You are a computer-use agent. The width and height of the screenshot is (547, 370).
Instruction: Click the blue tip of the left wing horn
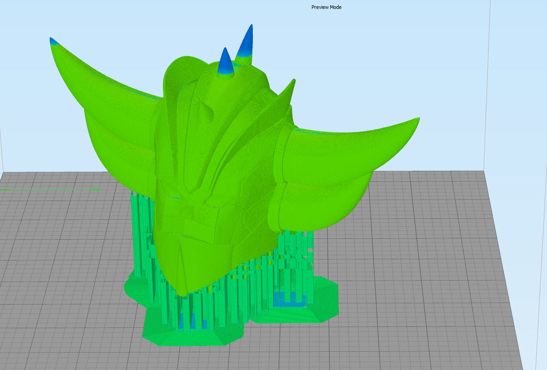(x=53, y=41)
